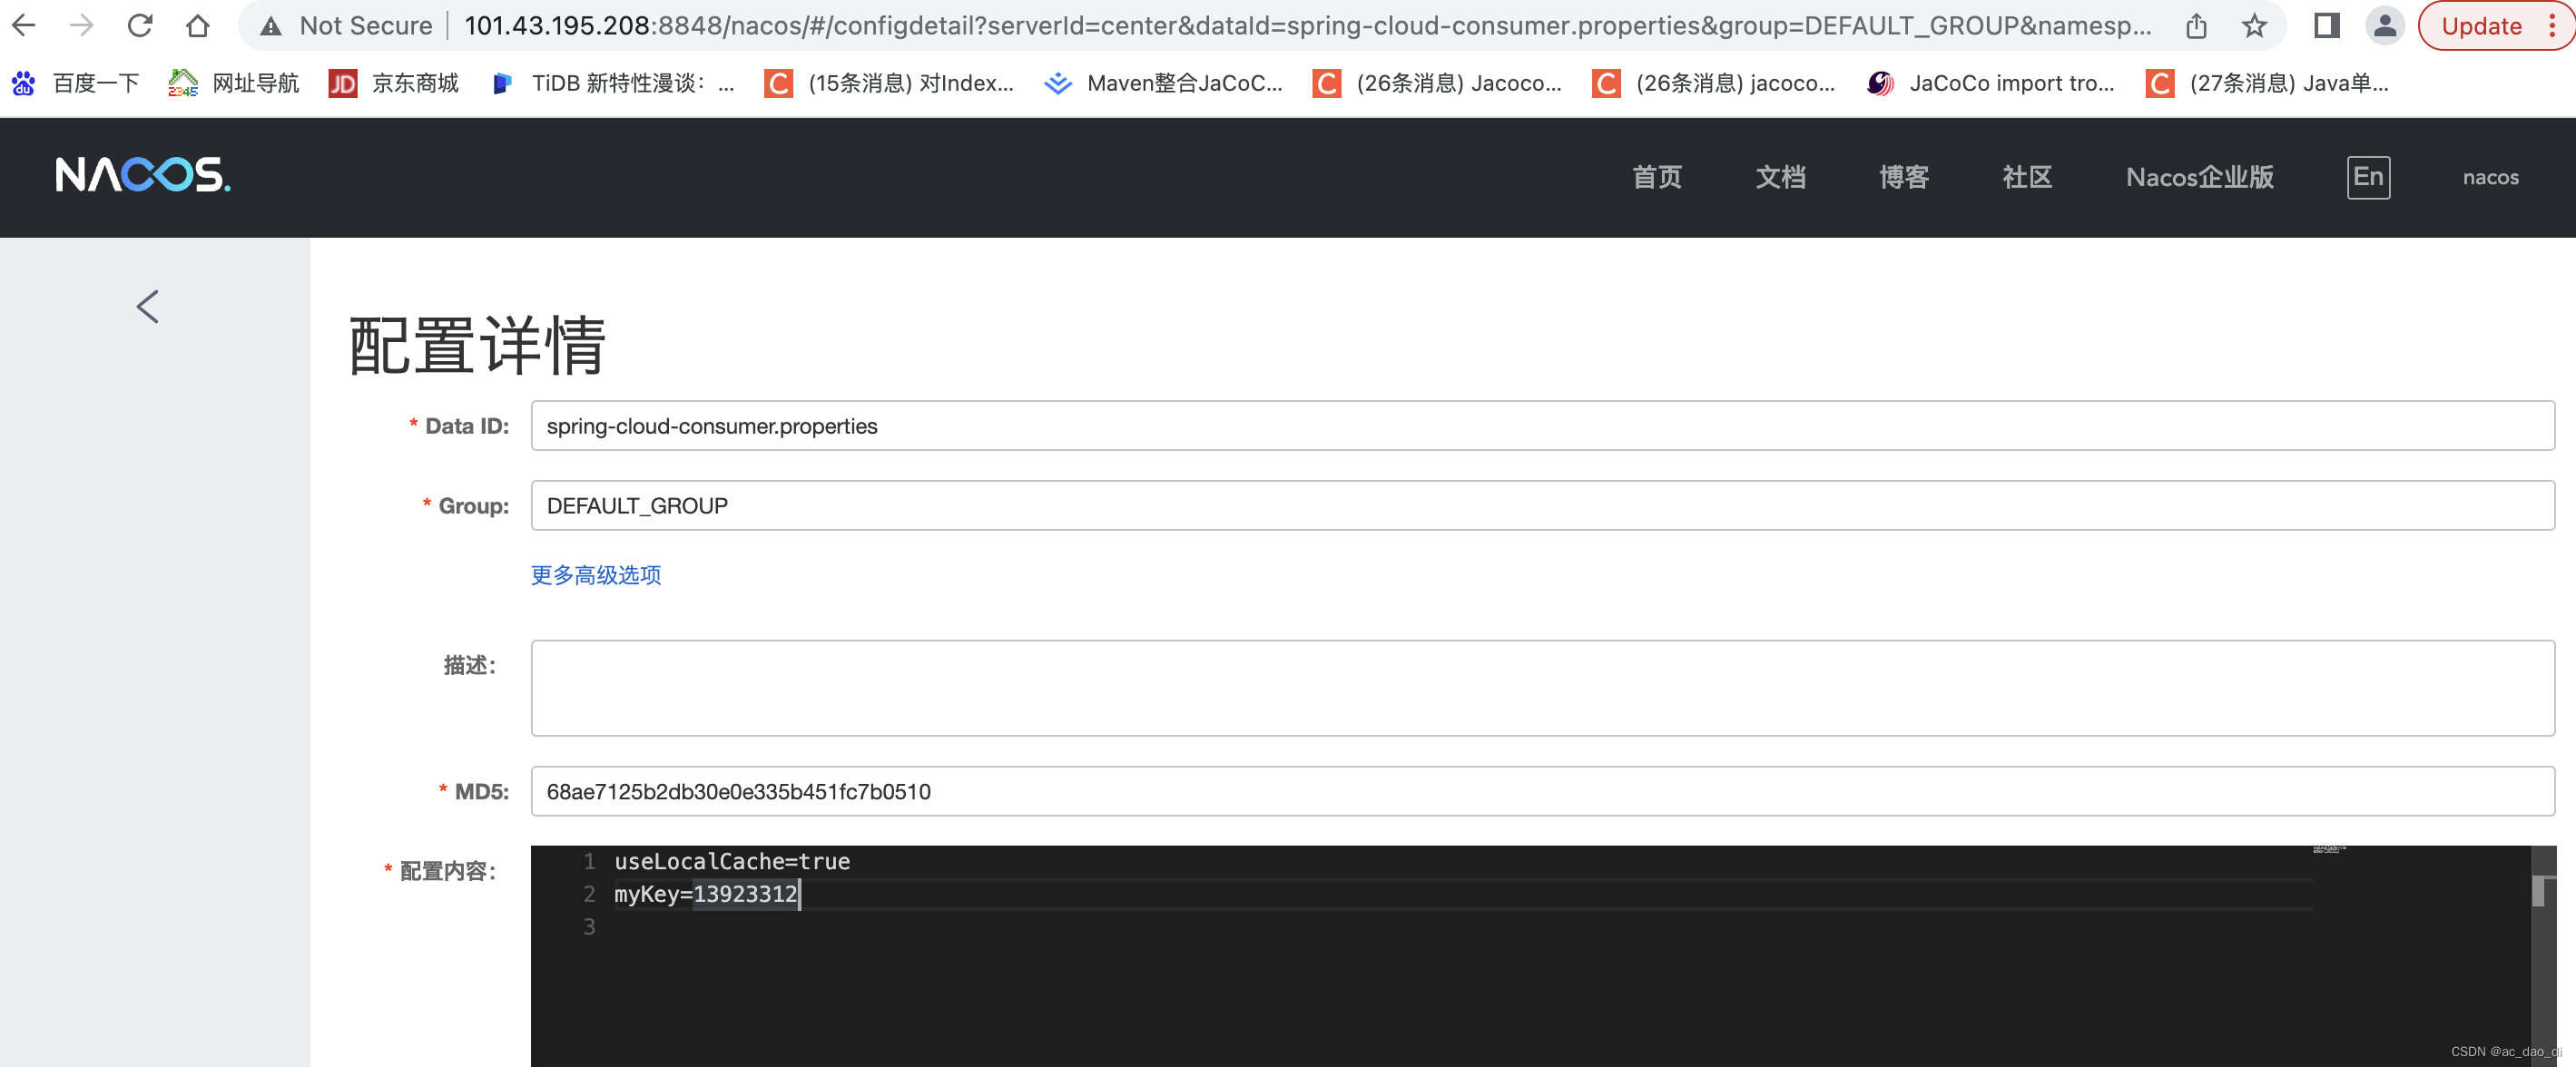Open the (26条消息) Jacoco bookmark
This screenshot has height=1067, width=2576.
click(1437, 83)
